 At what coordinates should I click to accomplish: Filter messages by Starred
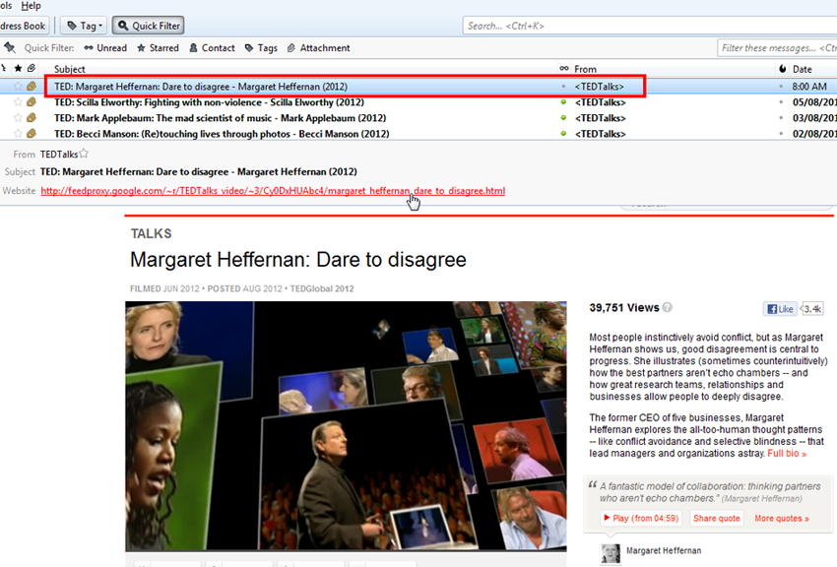(x=158, y=48)
